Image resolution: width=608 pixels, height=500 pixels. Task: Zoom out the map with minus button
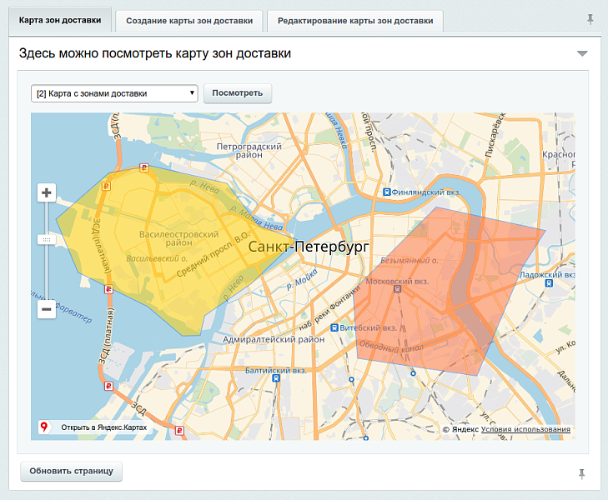click(47, 309)
